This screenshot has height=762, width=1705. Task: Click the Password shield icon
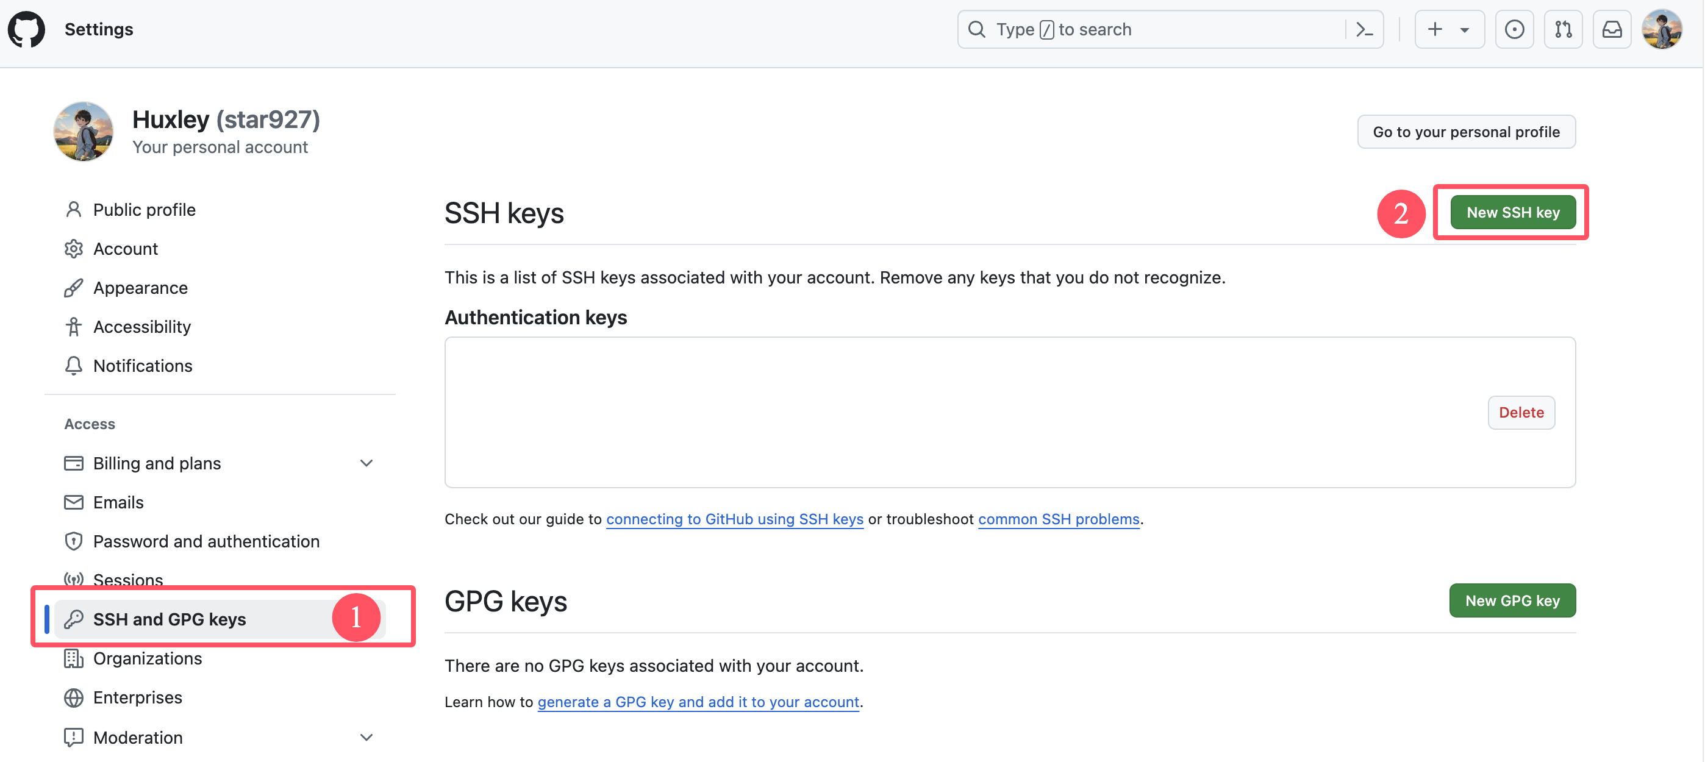[x=73, y=541]
